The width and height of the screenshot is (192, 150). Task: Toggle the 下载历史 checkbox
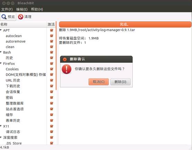52,86
